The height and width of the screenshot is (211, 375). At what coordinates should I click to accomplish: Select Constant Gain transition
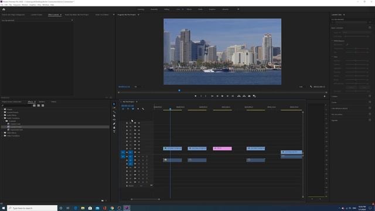point(15,124)
